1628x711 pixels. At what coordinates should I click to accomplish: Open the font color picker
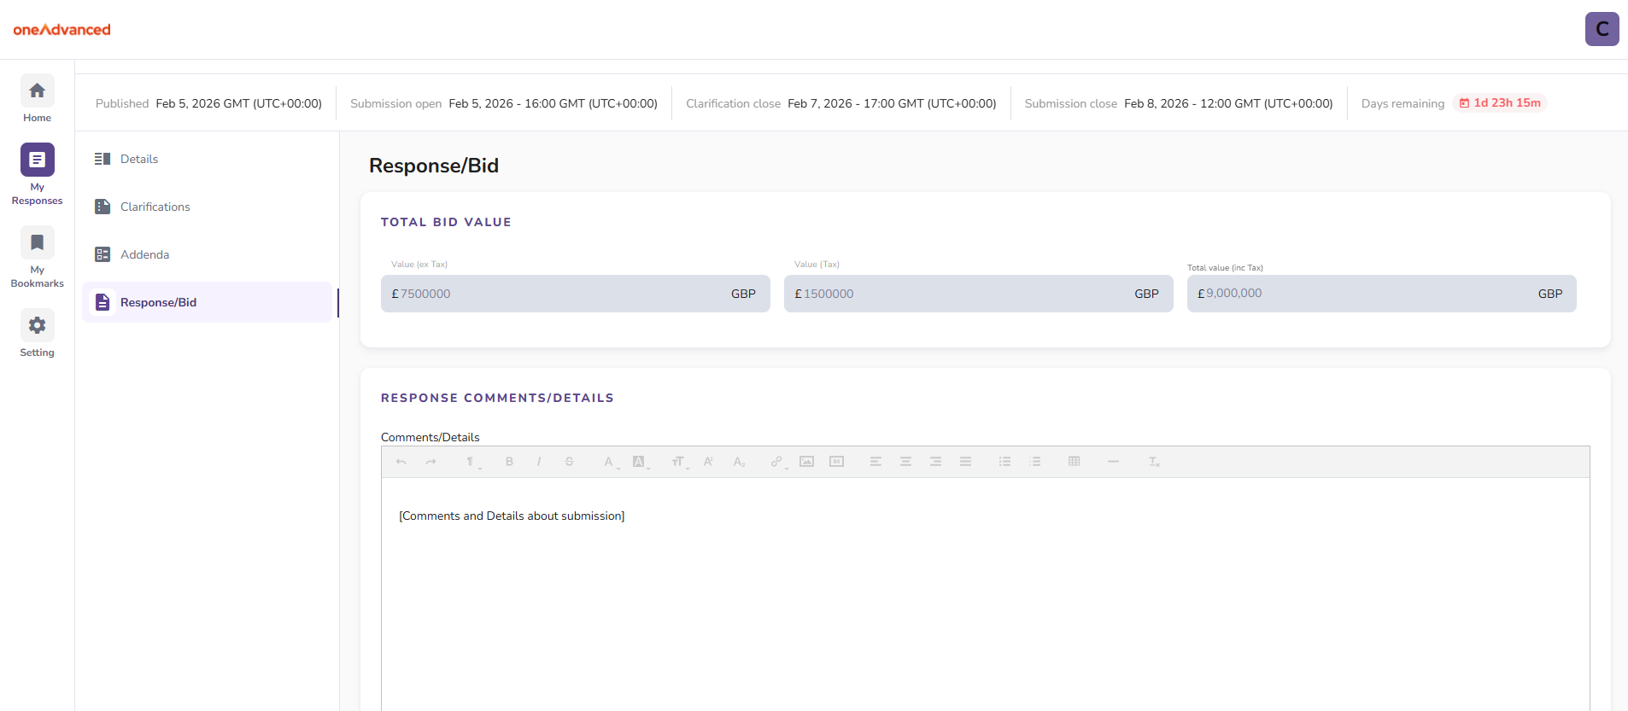(610, 462)
